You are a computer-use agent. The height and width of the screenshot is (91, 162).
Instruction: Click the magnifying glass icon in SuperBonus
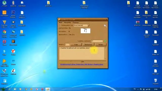105,26
